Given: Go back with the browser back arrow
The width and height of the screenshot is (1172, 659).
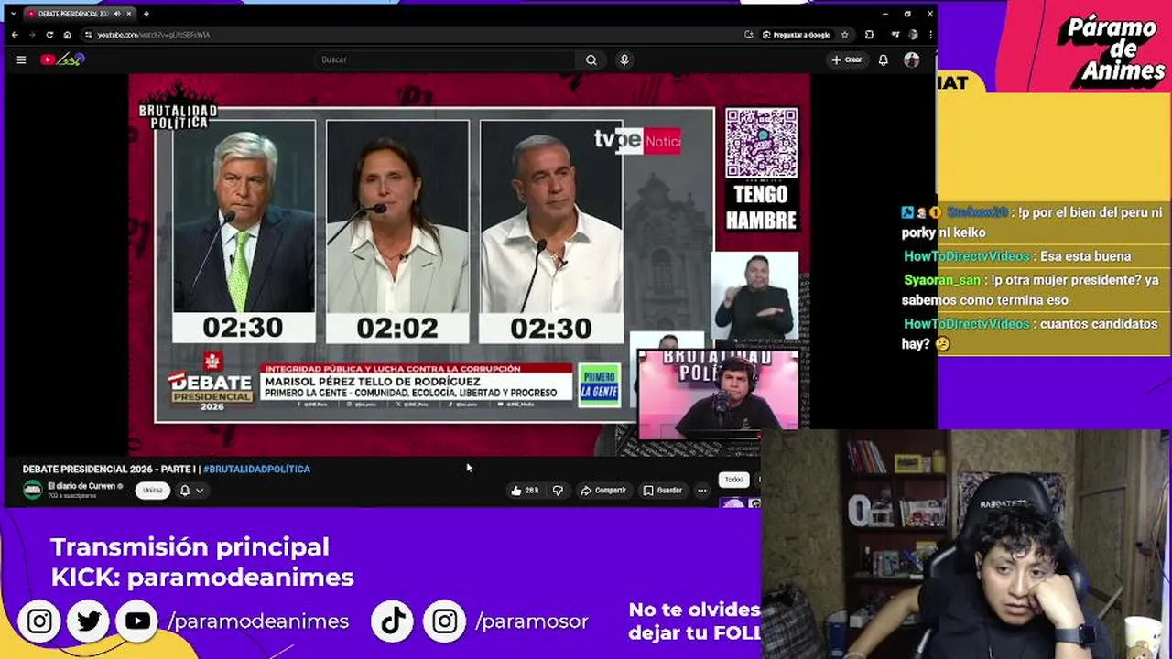Looking at the screenshot, I should tap(15, 35).
